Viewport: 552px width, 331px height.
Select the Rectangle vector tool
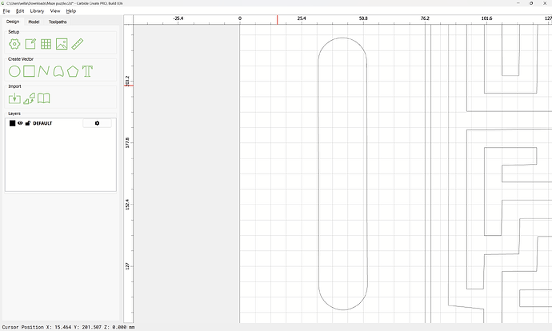pos(29,71)
